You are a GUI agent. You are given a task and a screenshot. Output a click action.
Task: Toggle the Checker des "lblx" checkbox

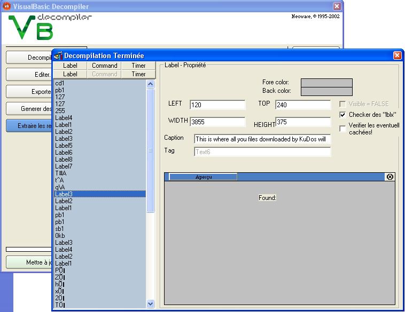coord(343,115)
